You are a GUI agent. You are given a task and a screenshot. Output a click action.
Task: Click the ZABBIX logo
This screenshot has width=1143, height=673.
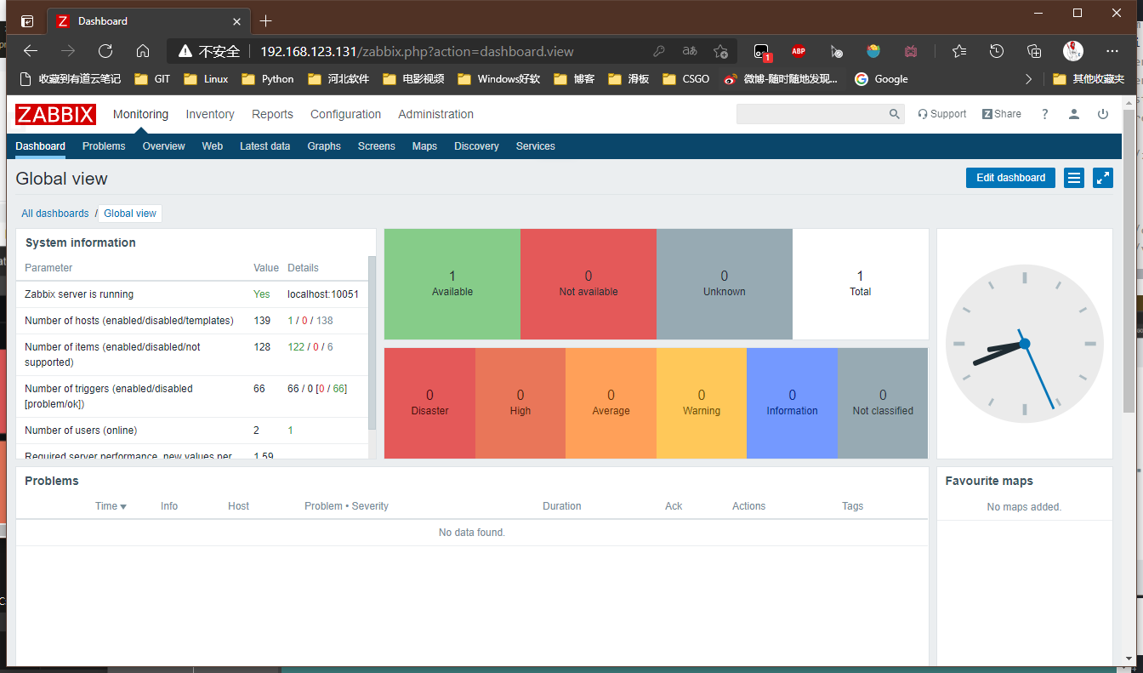[55, 114]
